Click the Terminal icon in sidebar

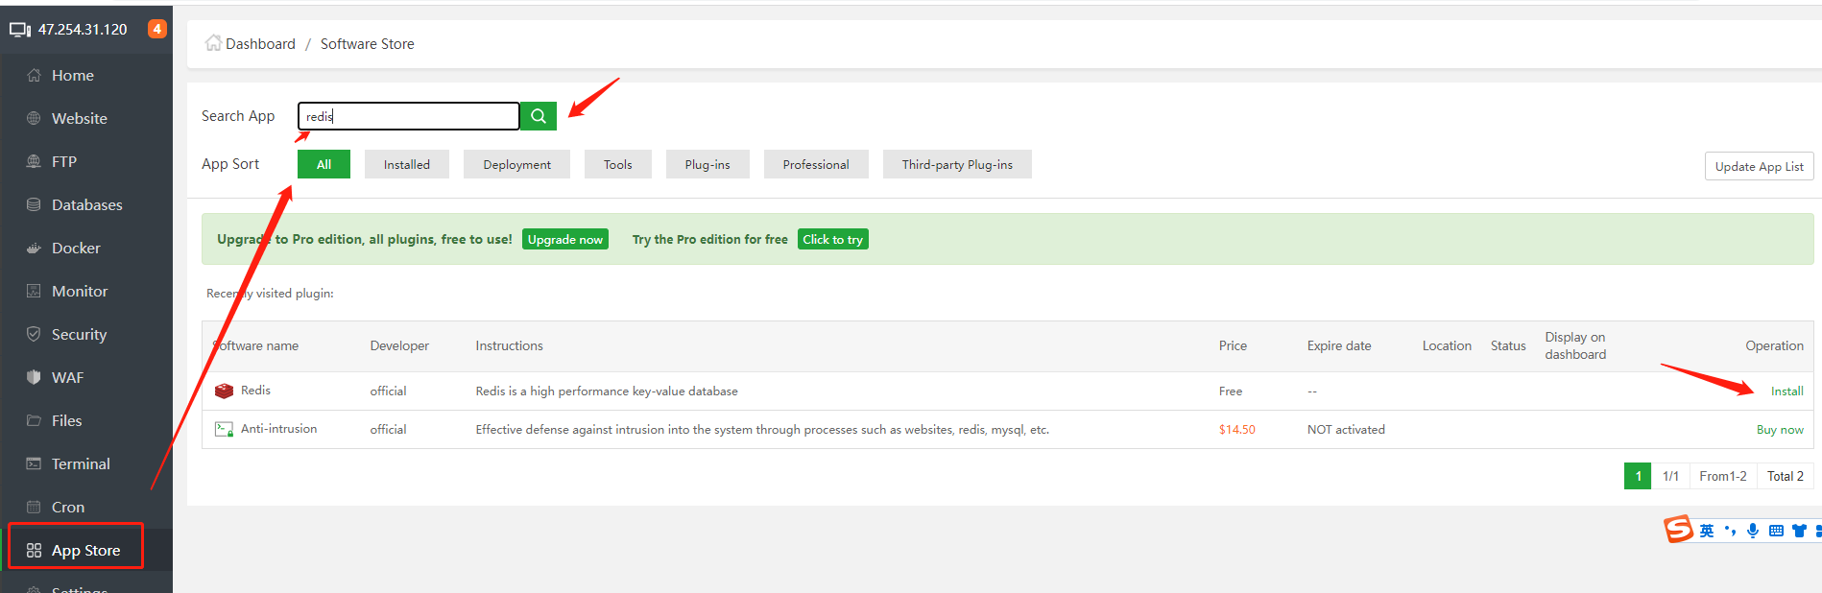click(x=34, y=463)
